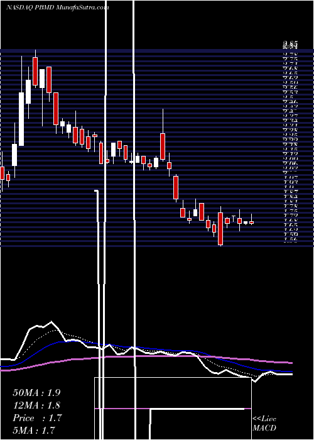Click the 50MA : 1.9 value
This screenshot has height=440, width=314.
click(36, 393)
